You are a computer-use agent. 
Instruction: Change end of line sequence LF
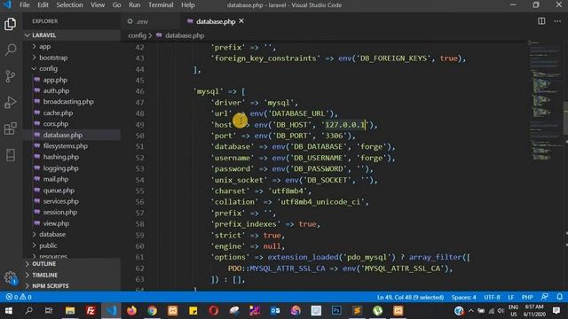pos(511,297)
